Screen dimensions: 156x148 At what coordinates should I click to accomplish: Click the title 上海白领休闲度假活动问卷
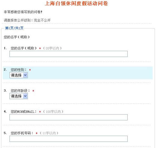click(76, 3)
